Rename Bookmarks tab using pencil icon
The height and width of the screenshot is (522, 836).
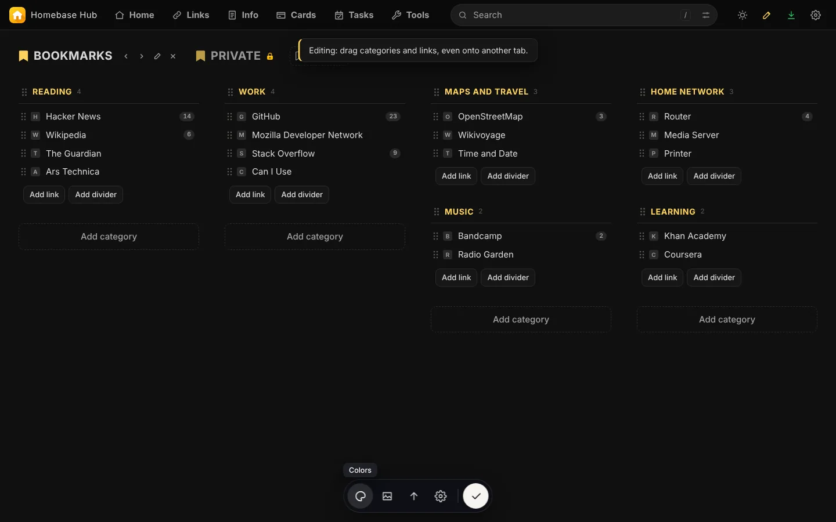click(157, 56)
